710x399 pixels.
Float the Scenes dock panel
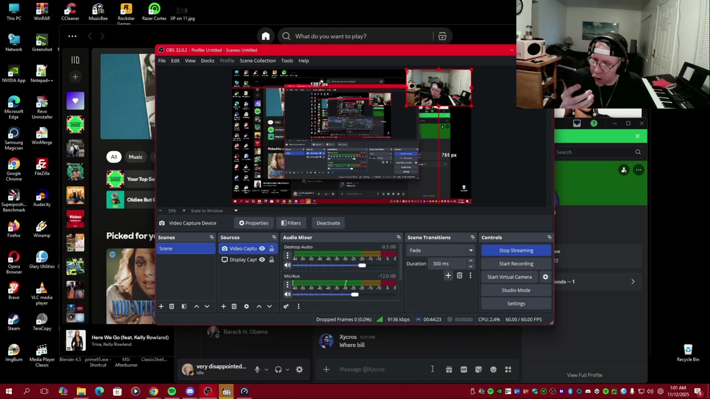(211, 238)
